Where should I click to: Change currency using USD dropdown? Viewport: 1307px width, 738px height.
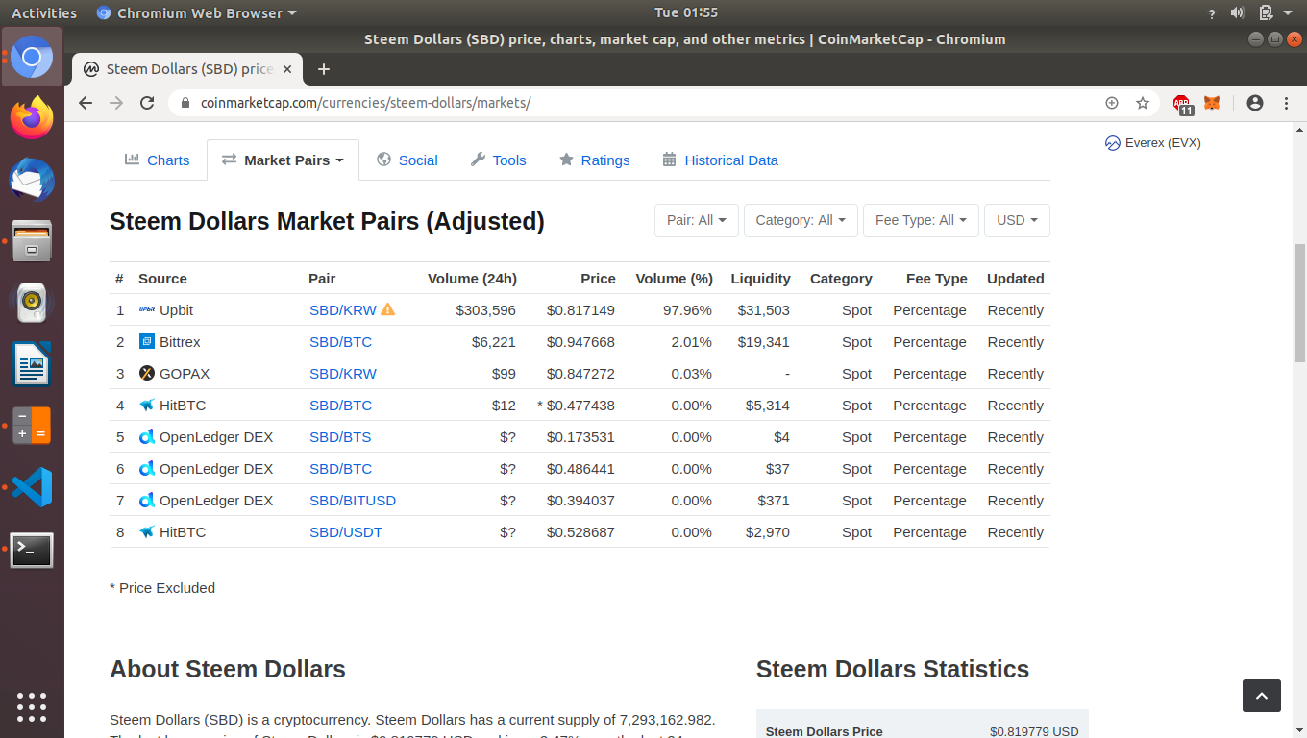[1017, 220]
